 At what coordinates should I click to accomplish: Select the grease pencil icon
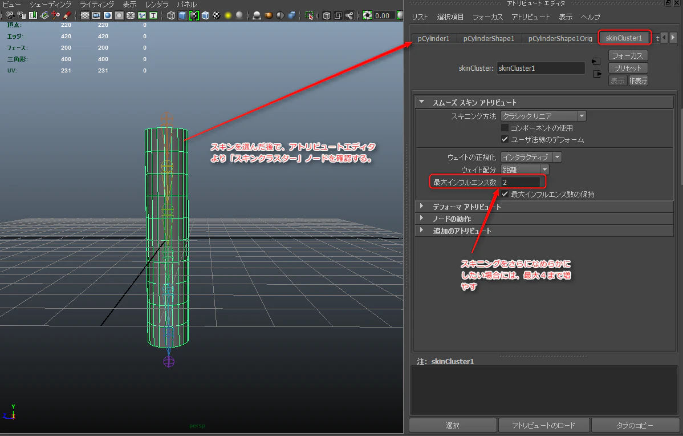click(67, 16)
